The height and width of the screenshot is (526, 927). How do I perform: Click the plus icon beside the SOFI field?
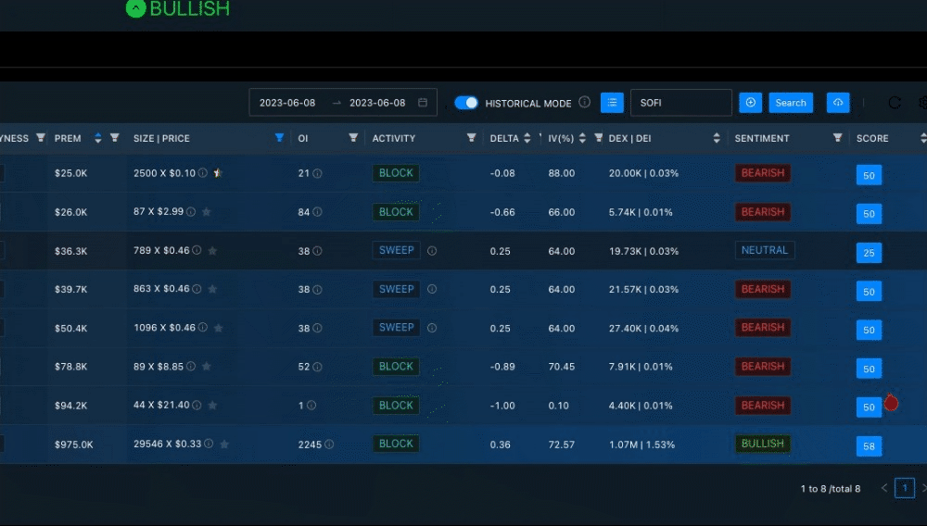pos(751,103)
